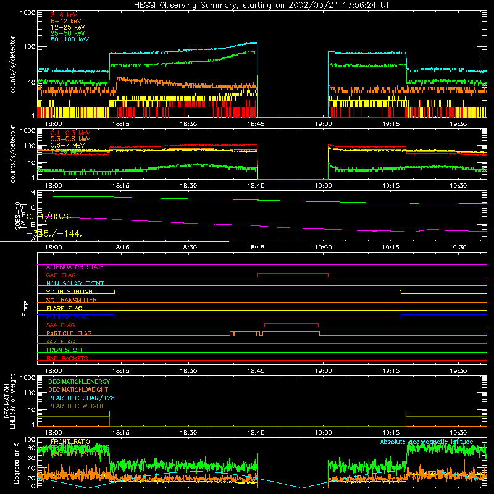Click the 19:30 tick label under the decimation panel
This screenshot has width=494, height=494.
pyautogui.click(x=458, y=433)
